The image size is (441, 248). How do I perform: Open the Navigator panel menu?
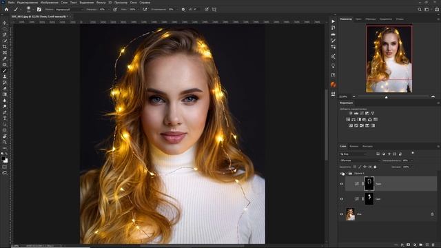(x=438, y=19)
